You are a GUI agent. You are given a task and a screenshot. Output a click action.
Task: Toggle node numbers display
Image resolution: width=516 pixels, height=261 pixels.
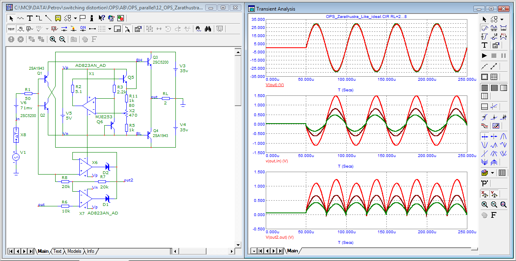click(x=29, y=29)
